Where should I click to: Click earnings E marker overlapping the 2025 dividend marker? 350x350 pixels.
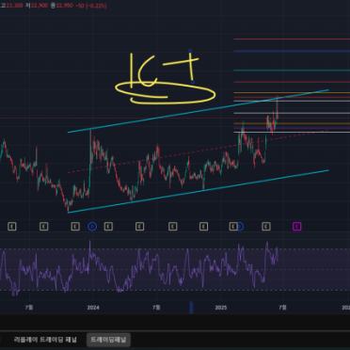click(x=233, y=226)
